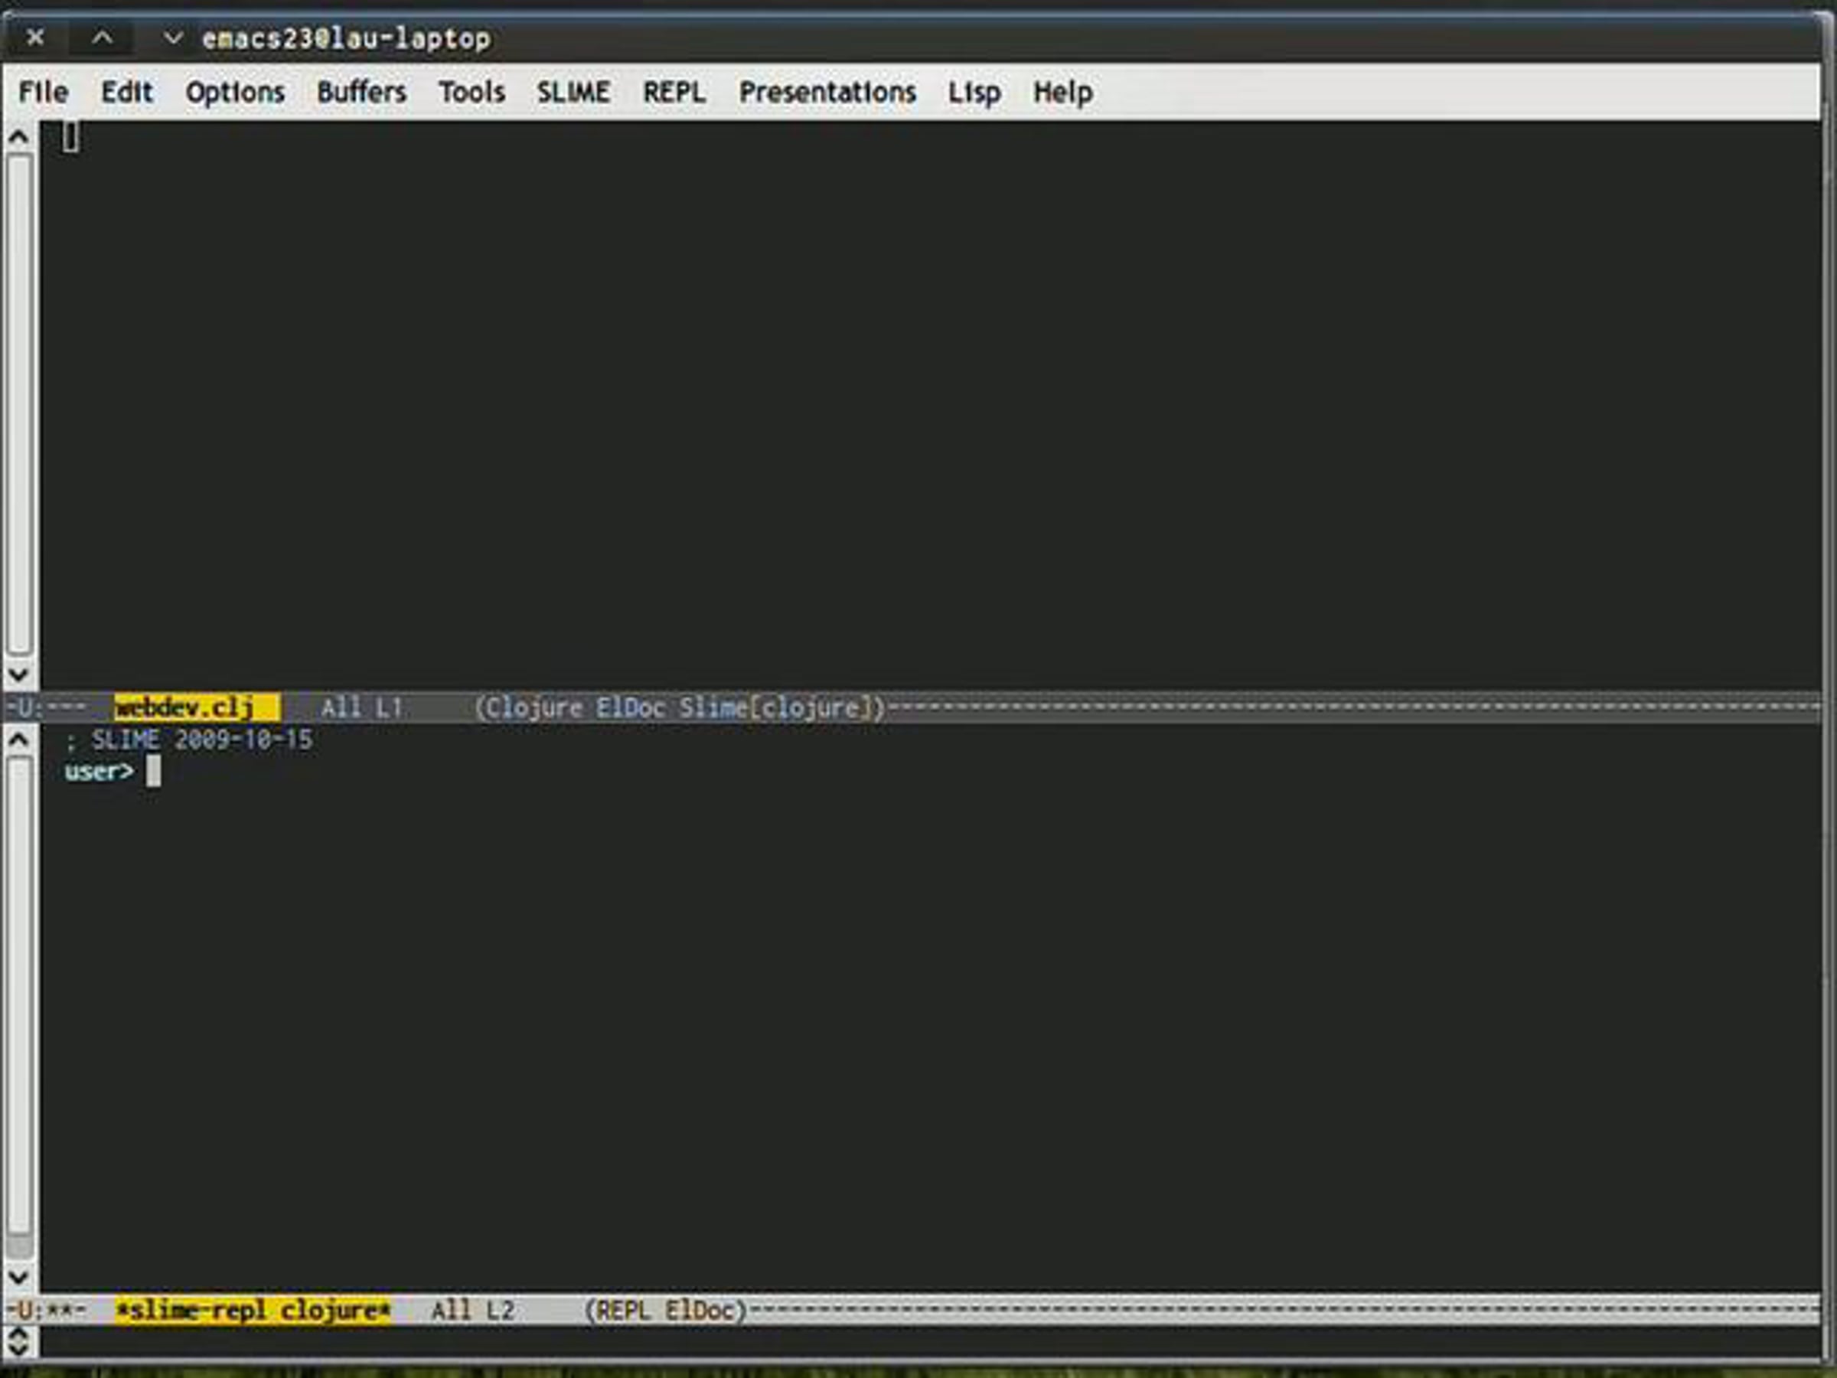Viewport: 1837px width, 1378px height.
Task: Click ElDoc in the webdev.clj mode line
Action: tap(631, 707)
